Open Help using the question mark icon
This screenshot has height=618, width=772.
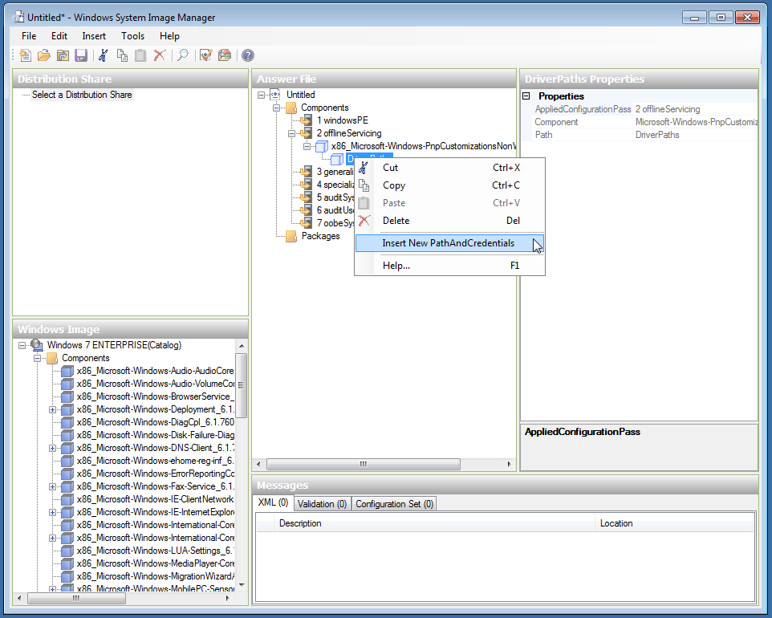click(x=247, y=55)
